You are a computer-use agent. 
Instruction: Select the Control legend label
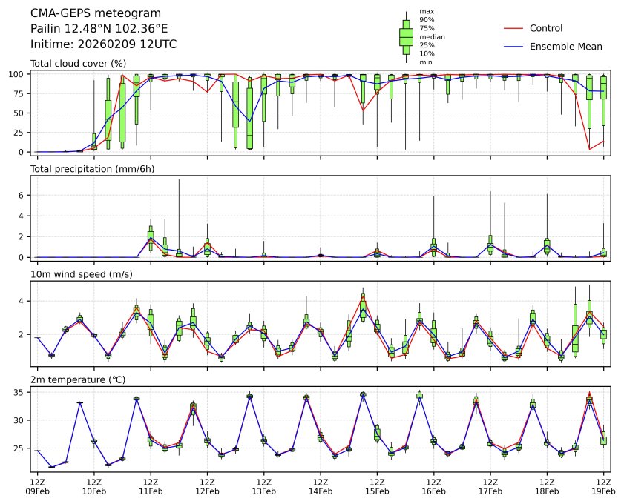click(545, 28)
